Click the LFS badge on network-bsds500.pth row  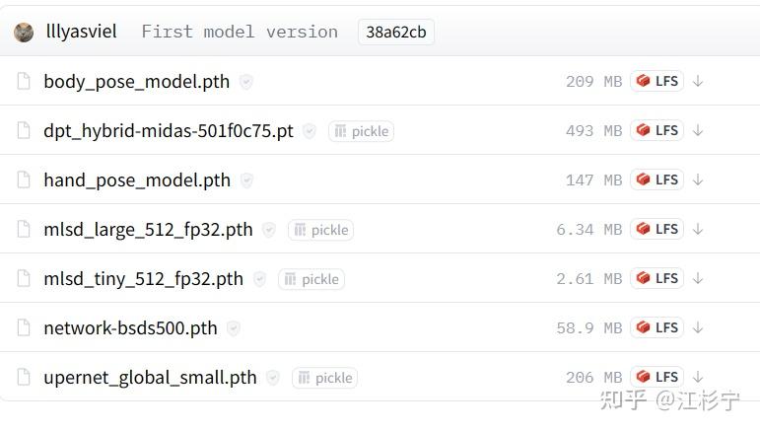[656, 327]
